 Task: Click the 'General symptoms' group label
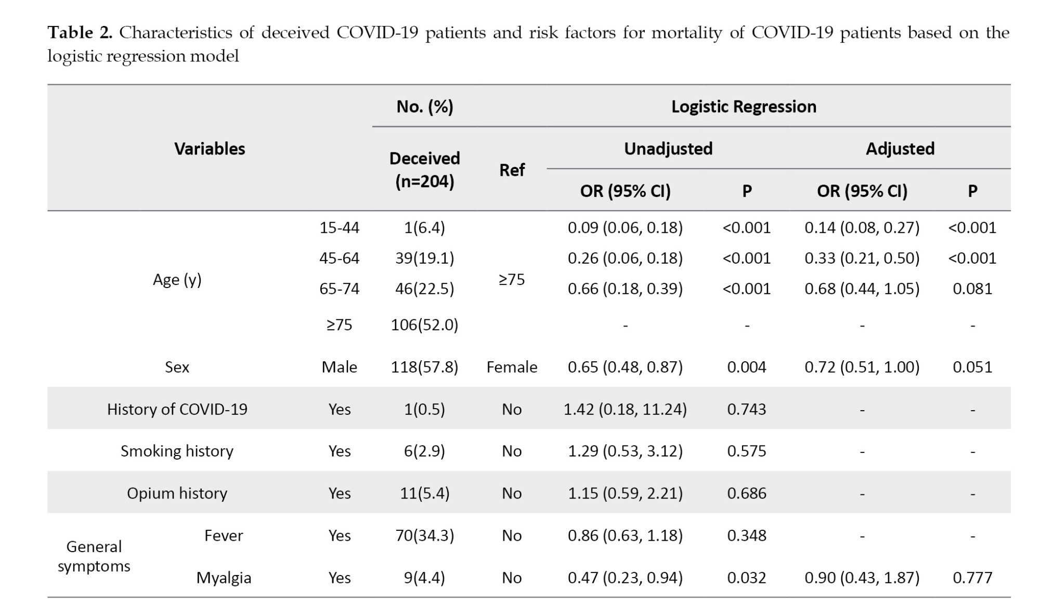[94, 556]
